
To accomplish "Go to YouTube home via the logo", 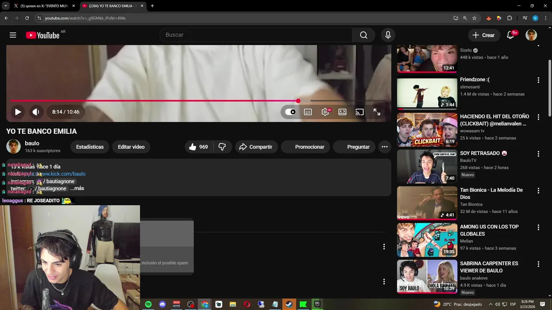I will pos(43,35).
